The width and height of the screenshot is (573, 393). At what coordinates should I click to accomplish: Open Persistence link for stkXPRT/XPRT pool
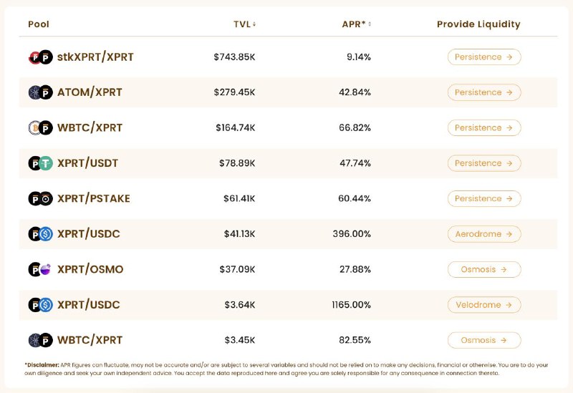[484, 57]
